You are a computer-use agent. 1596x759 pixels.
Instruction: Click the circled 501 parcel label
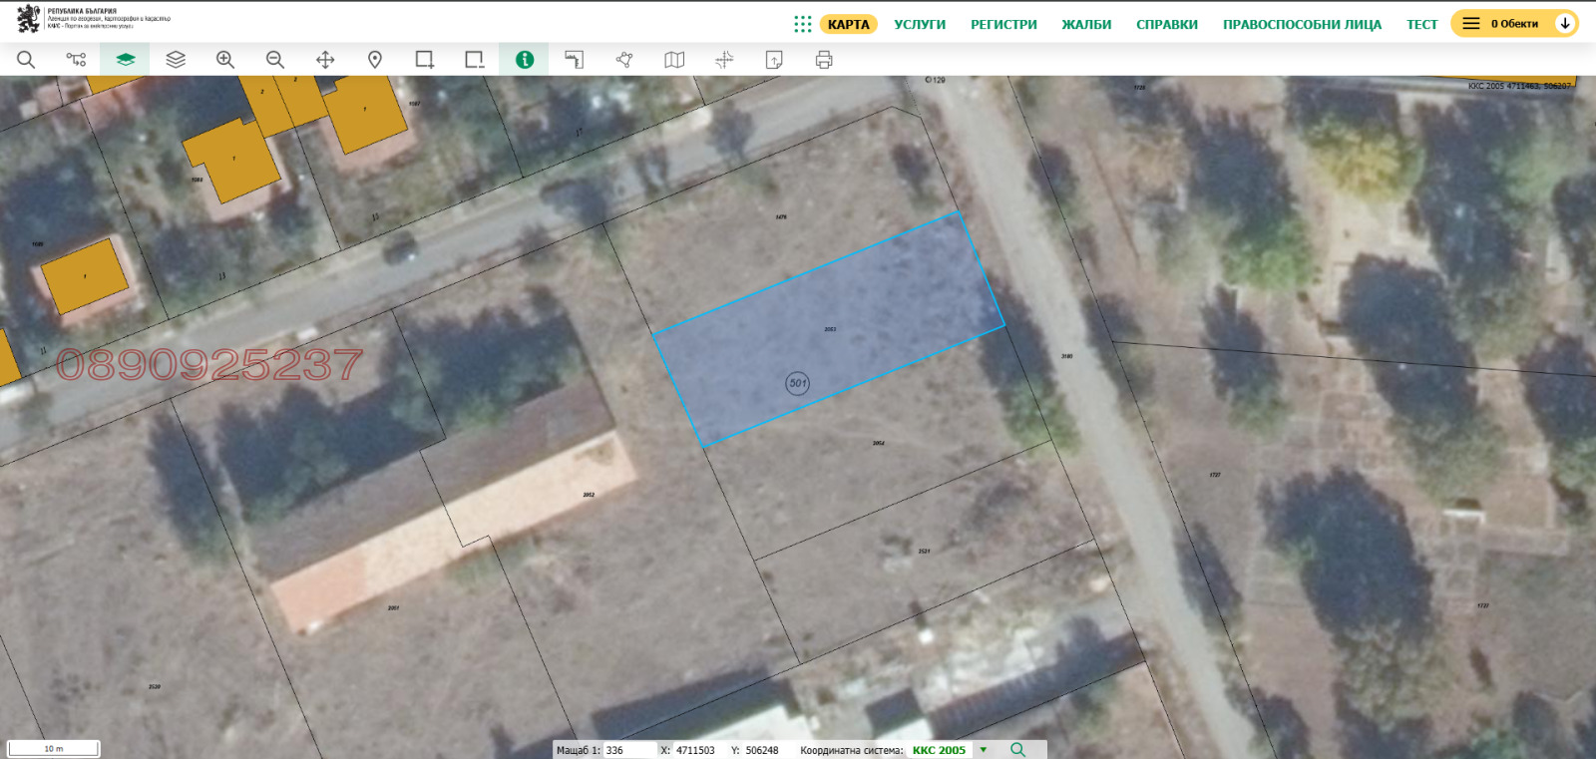click(798, 383)
